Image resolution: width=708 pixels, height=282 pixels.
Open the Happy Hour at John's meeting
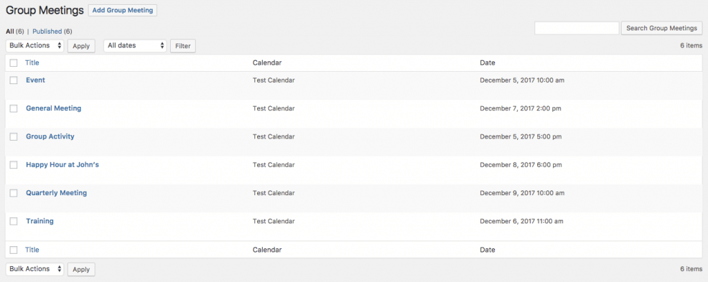point(57,165)
